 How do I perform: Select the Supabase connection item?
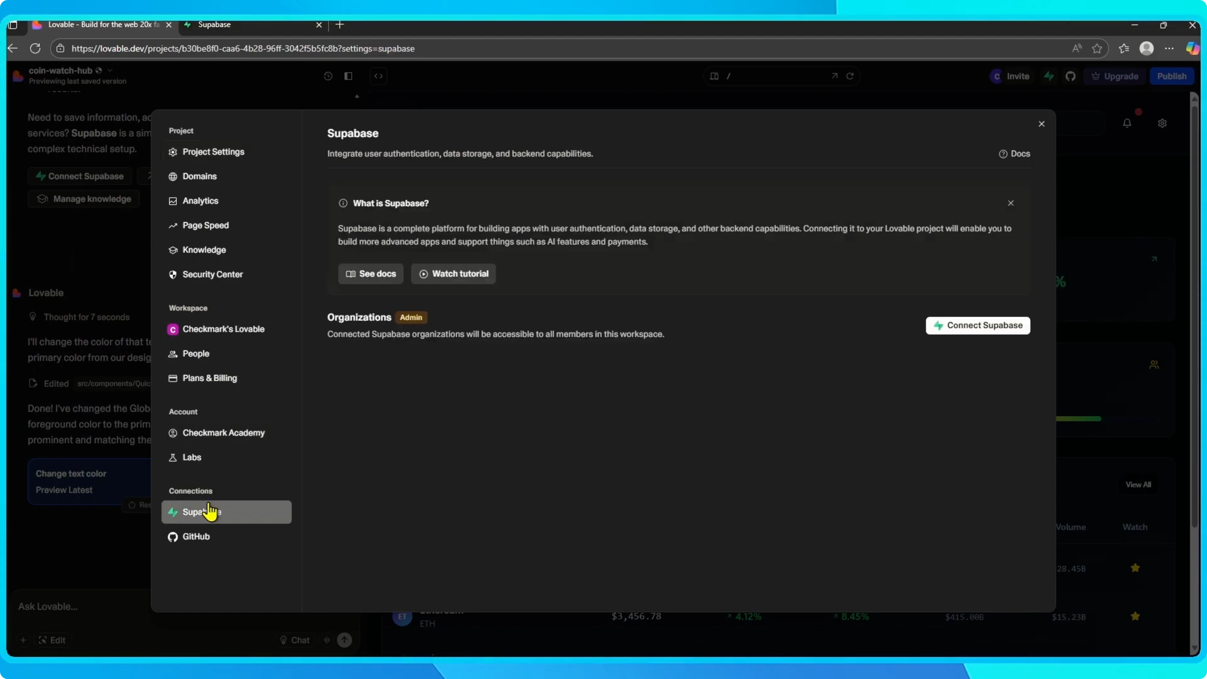(226, 512)
